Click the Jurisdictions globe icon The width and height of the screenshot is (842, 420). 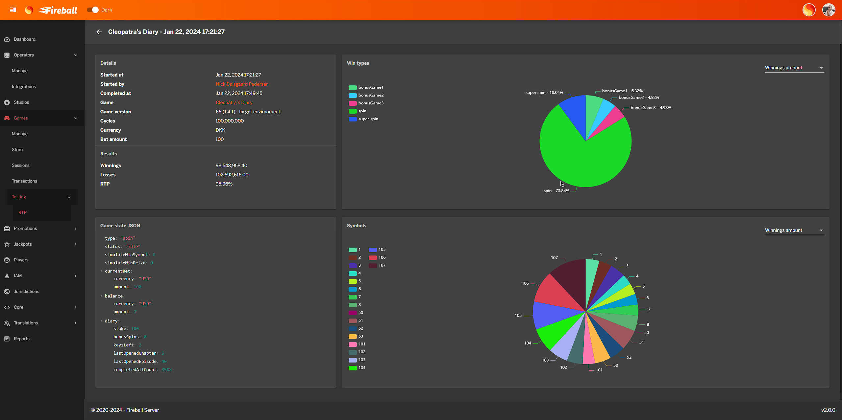pyautogui.click(x=7, y=292)
